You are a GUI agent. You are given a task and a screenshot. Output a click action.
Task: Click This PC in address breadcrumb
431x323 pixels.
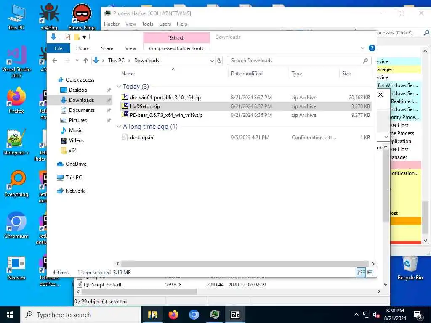click(x=116, y=61)
